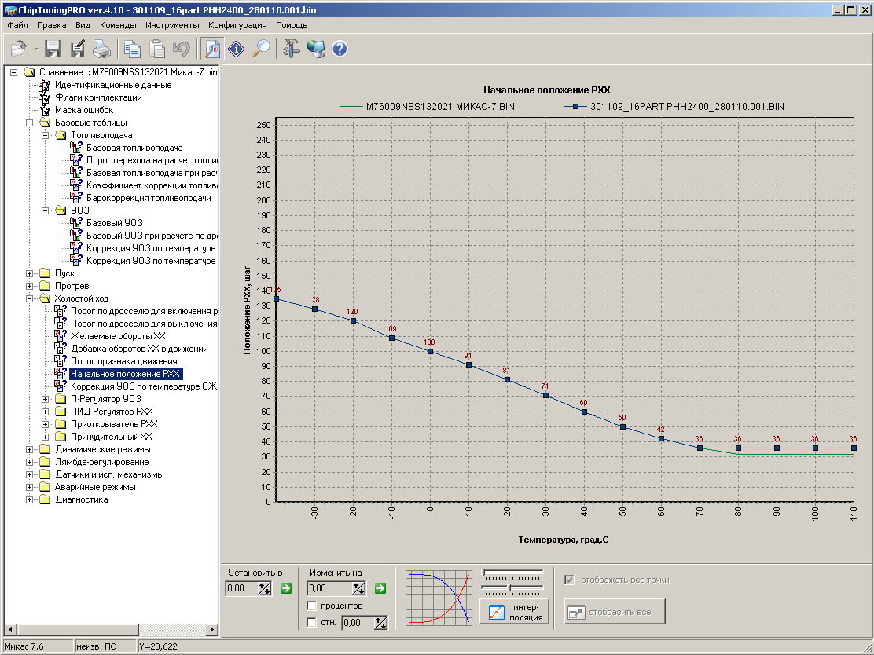Open the Вид menu
Viewport: 874px width, 655px height.
(83, 25)
